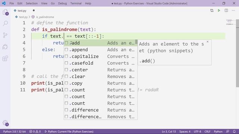Open the File menu
This screenshot has width=239, height=134.
click(x=12, y=3)
